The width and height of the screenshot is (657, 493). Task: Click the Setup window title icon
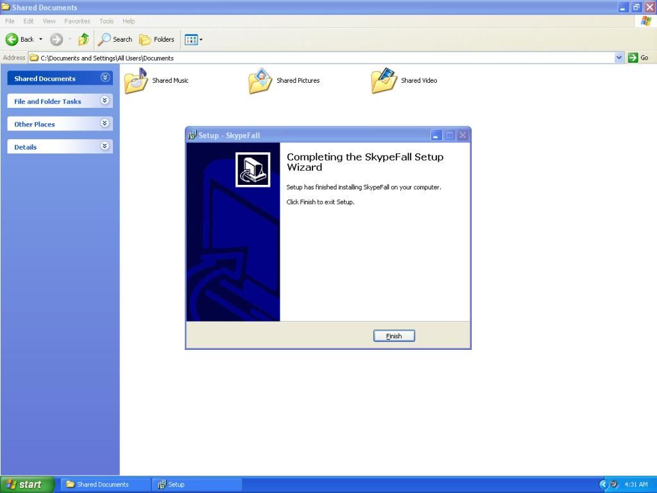(192, 135)
